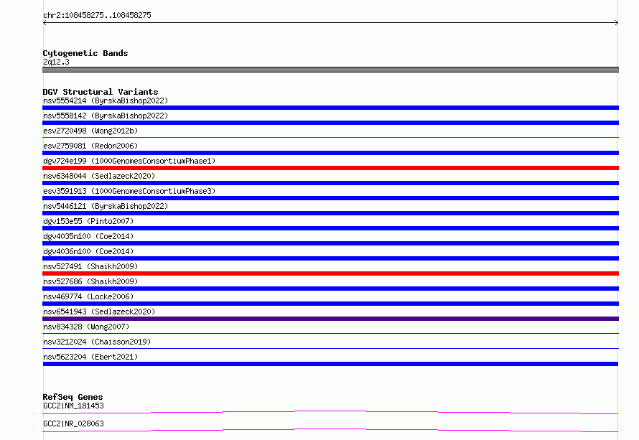Click the Cytogenetic Bands track heading
Viewport: 639px width, 440px height.
coord(85,53)
